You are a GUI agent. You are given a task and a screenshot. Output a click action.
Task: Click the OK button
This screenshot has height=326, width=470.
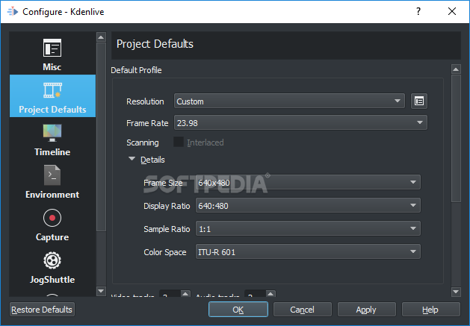(x=238, y=310)
